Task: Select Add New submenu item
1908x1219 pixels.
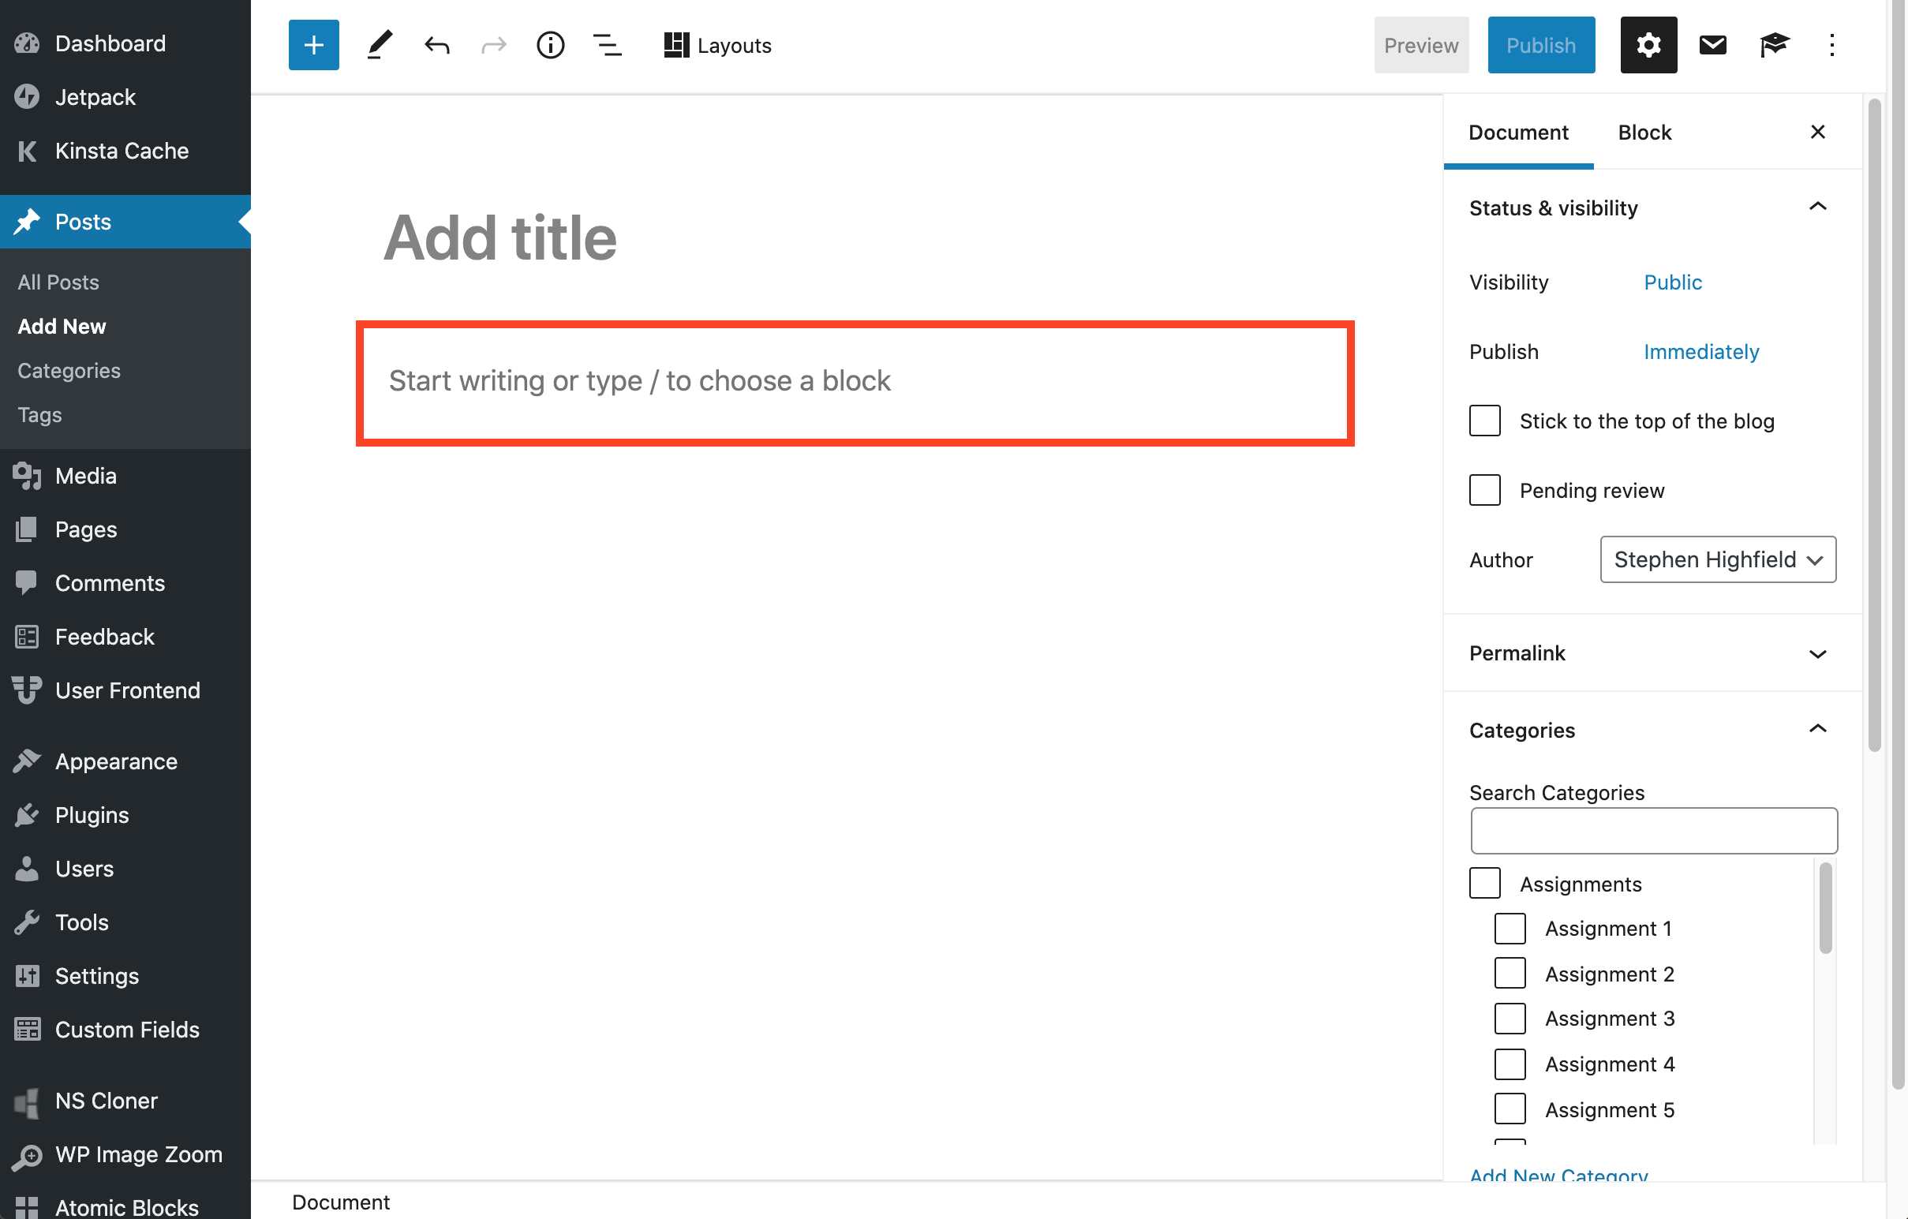Action: (62, 327)
